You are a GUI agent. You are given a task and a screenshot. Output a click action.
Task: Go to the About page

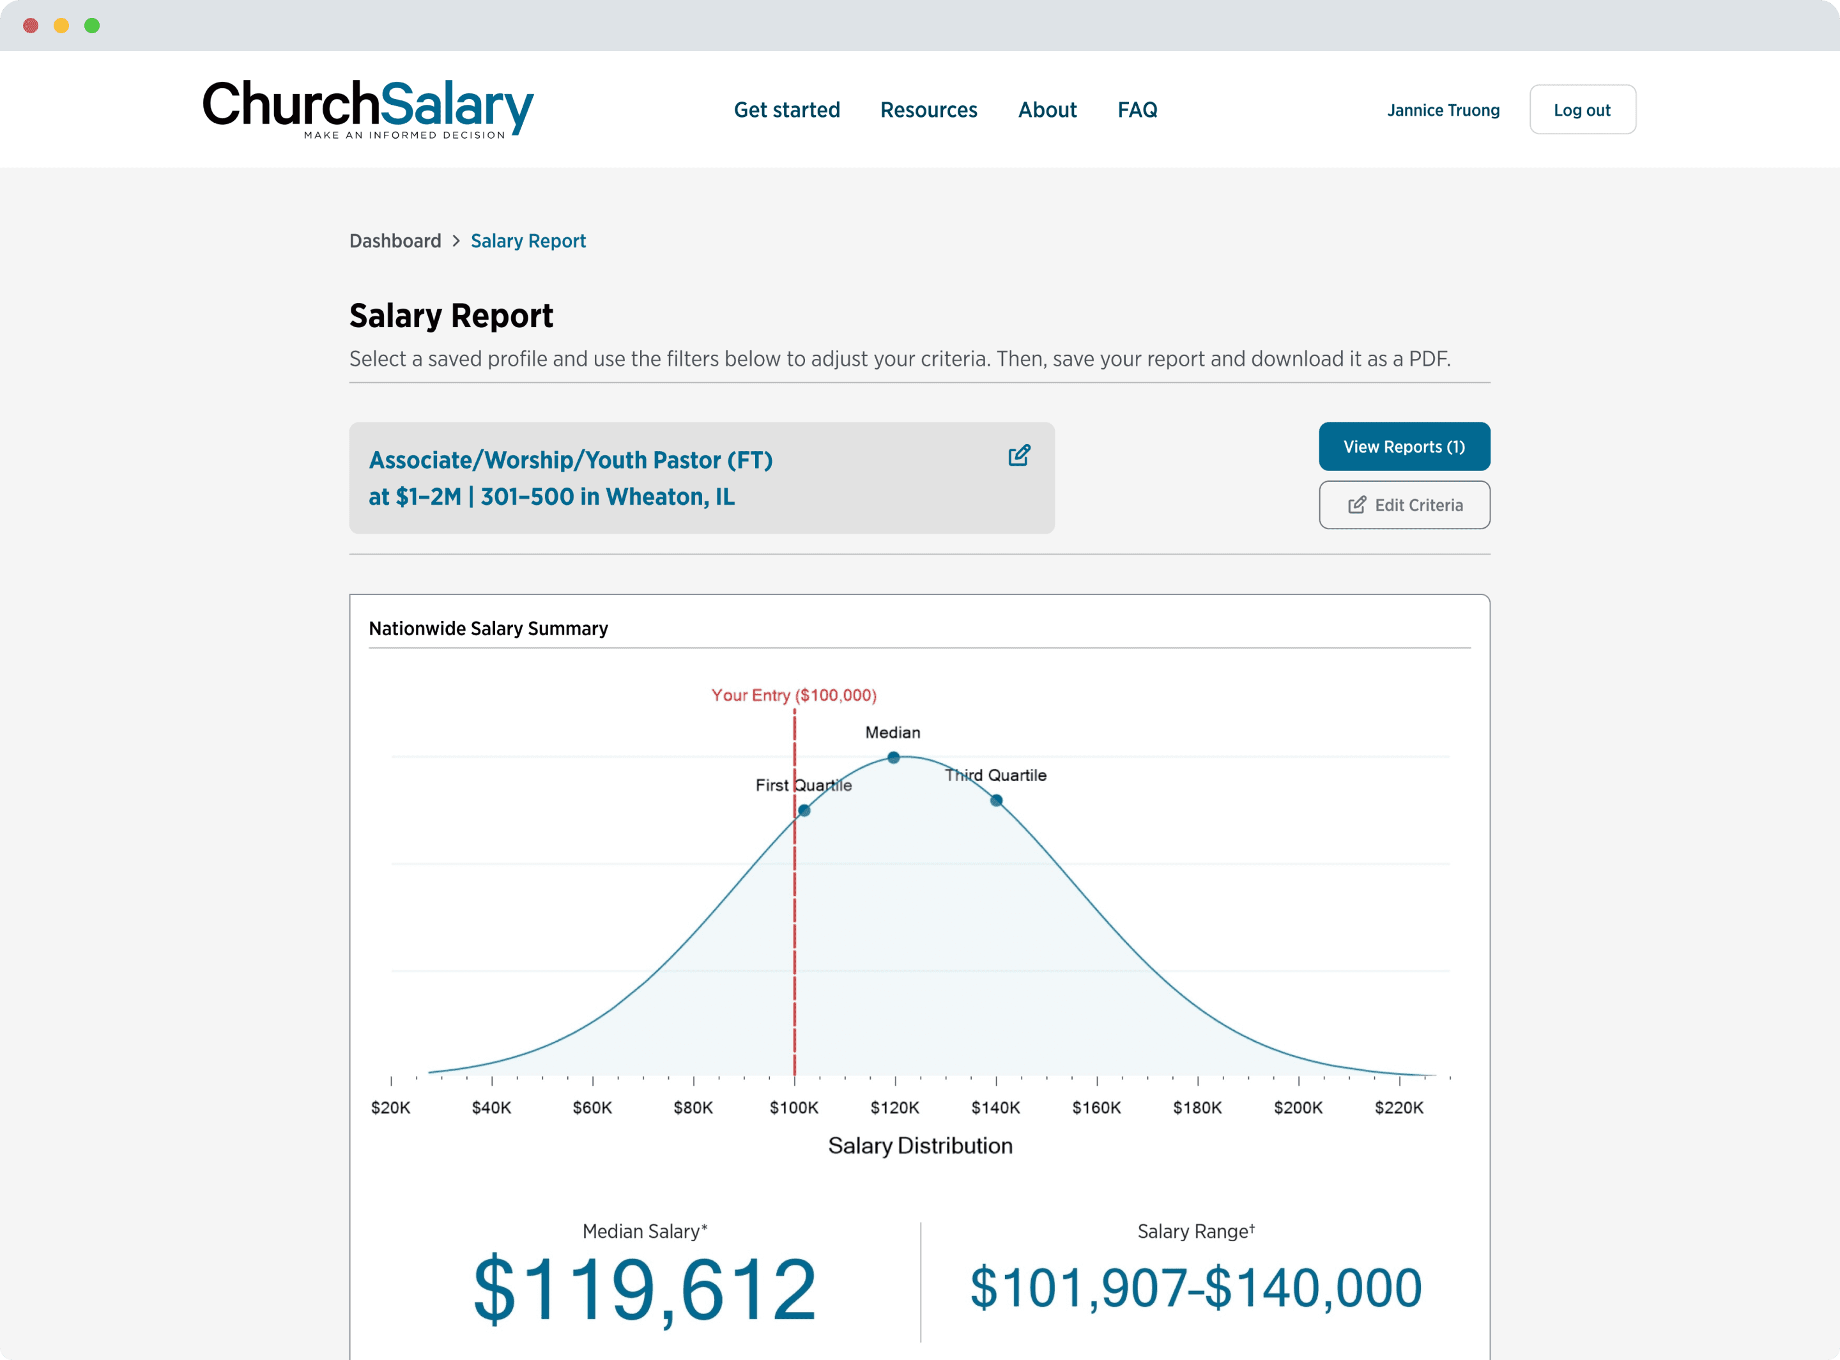pos(1046,109)
